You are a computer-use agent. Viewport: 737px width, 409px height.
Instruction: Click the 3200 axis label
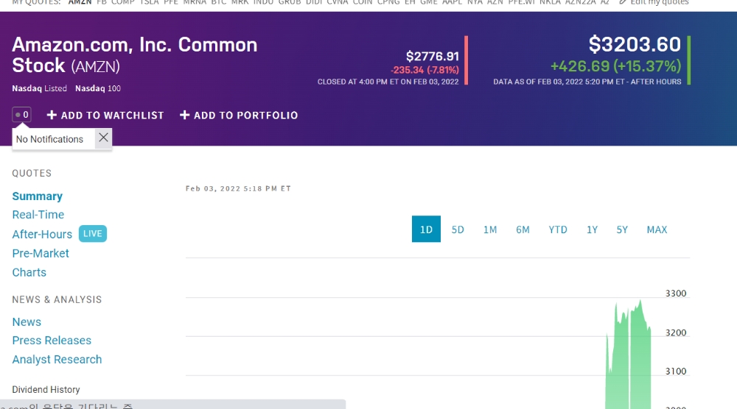[676, 332]
